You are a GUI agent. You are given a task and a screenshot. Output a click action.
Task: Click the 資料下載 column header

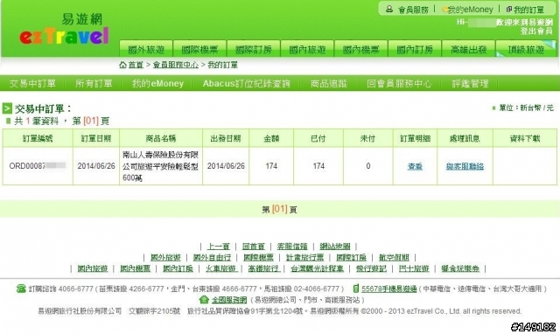tap(525, 138)
